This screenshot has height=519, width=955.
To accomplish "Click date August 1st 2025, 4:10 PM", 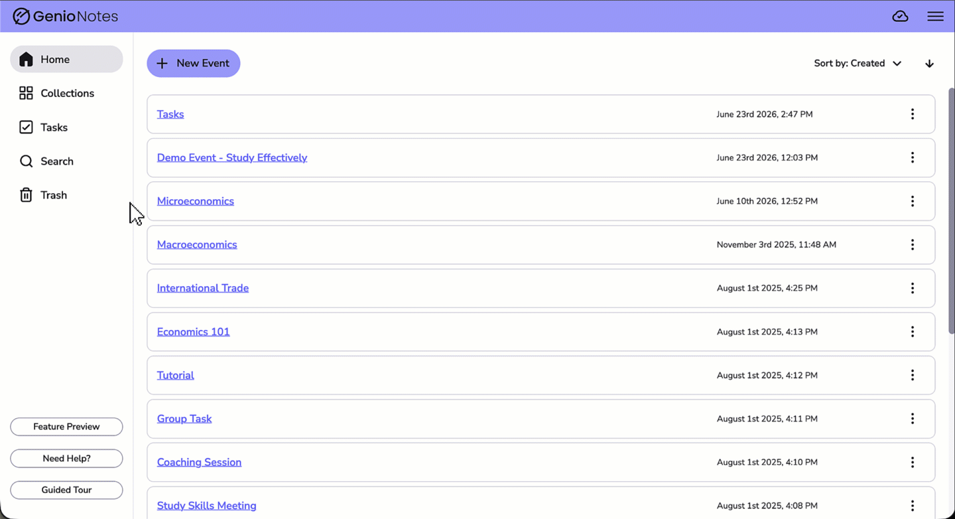I will coord(767,462).
